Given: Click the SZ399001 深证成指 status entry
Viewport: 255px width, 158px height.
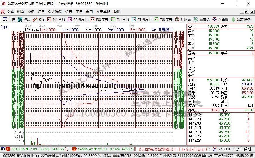Looking at the screenshot, I should coord(234,149).
